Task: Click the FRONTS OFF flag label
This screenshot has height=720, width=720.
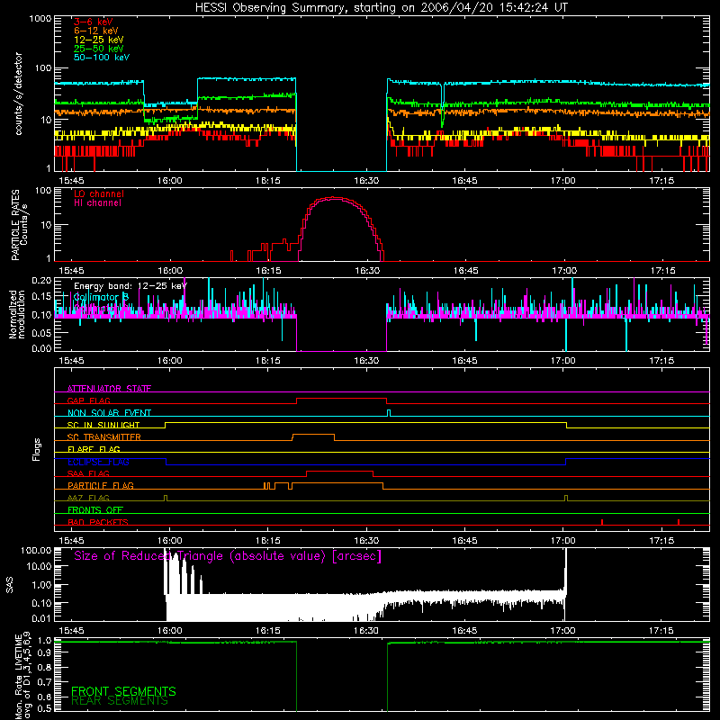Action: pyautogui.click(x=95, y=509)
